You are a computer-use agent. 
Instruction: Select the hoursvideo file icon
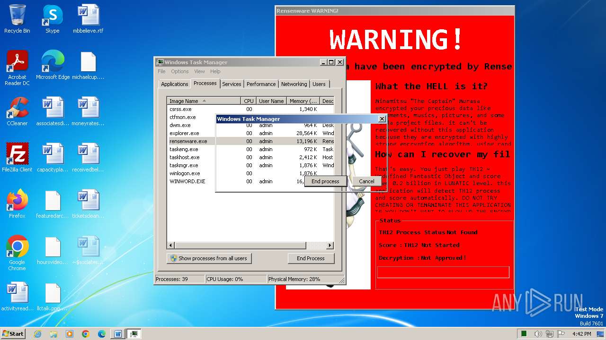[53, 250]
